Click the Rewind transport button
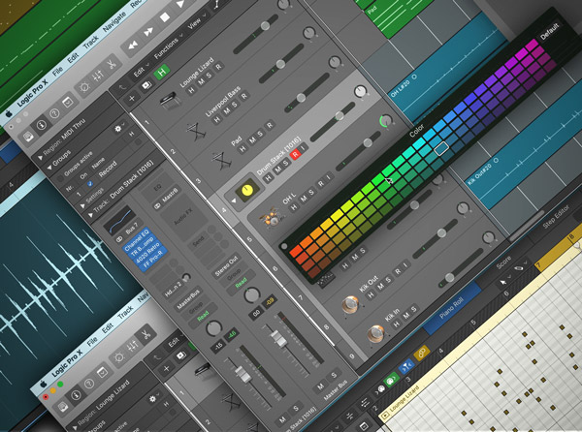 click(133, 46)
